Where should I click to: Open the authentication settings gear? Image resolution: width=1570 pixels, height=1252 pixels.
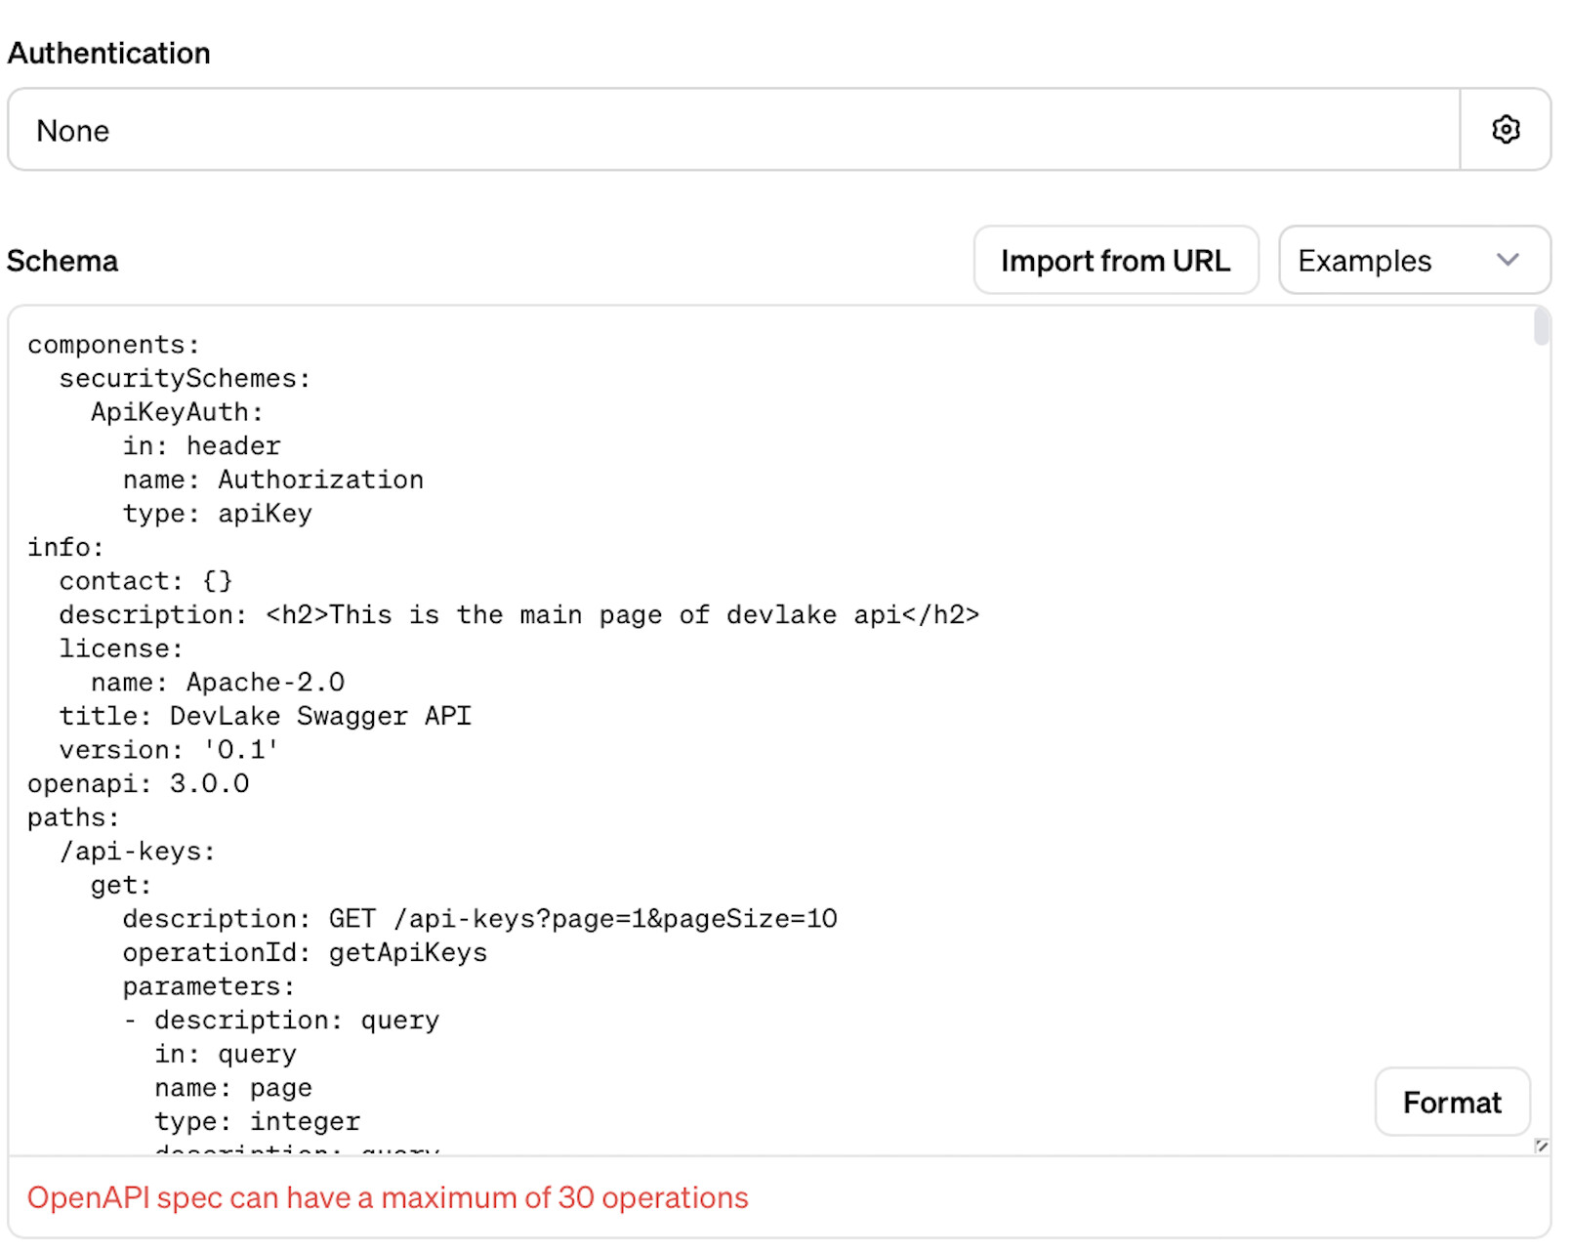[x=1505, y=129]
